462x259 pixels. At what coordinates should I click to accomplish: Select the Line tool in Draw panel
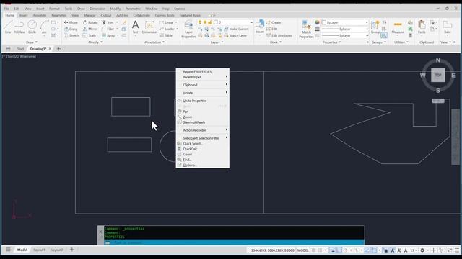tap(8, 27)
